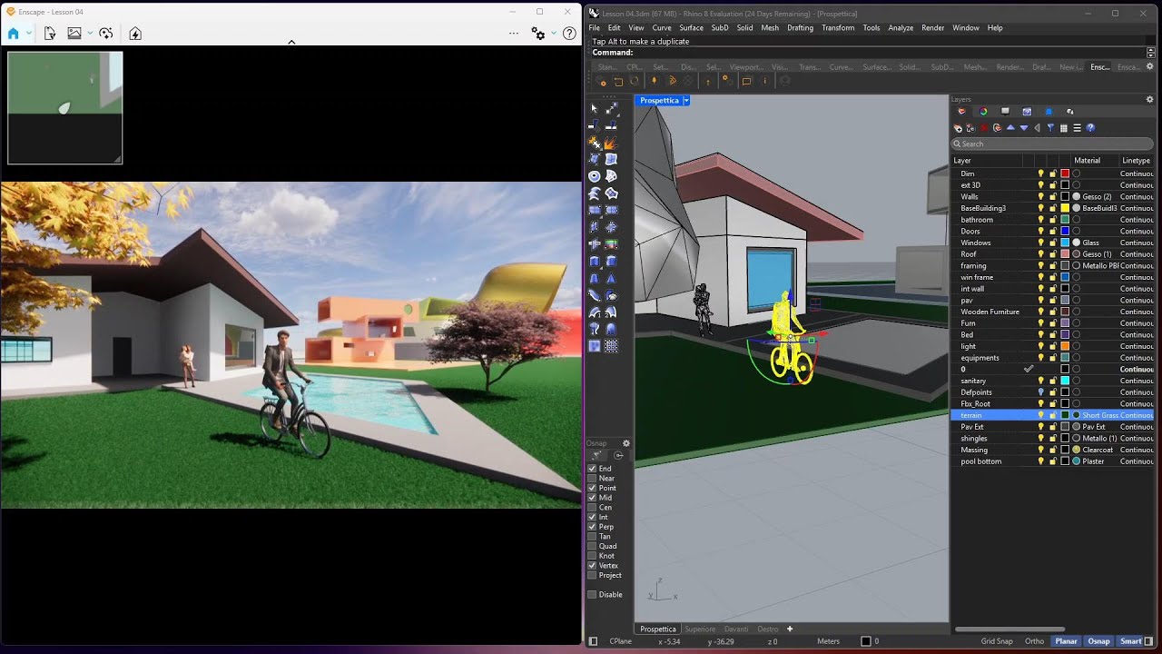The height and width of the screenshot is (654, 1162).
Task: Toggle Ortho in status bar
Action: pyautogui.click(x=1034, y=641)
